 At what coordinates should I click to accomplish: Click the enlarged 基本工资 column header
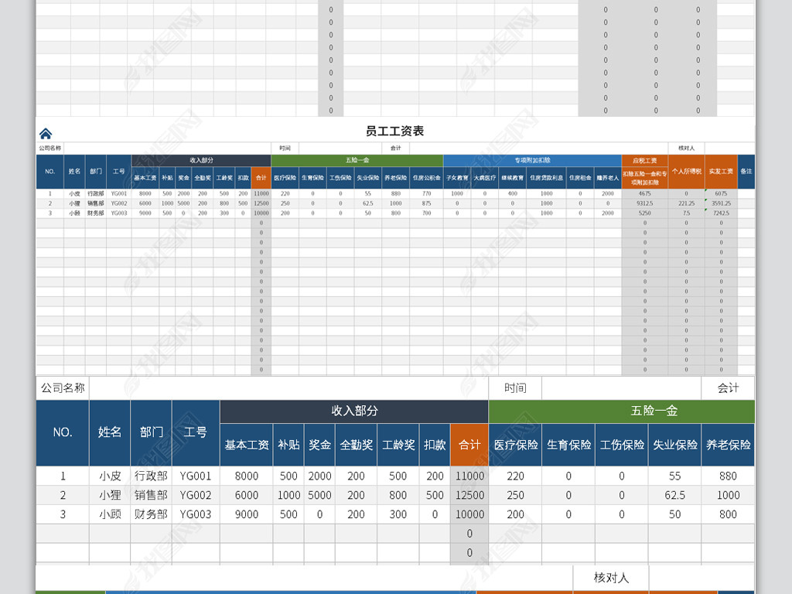[247, 445]
